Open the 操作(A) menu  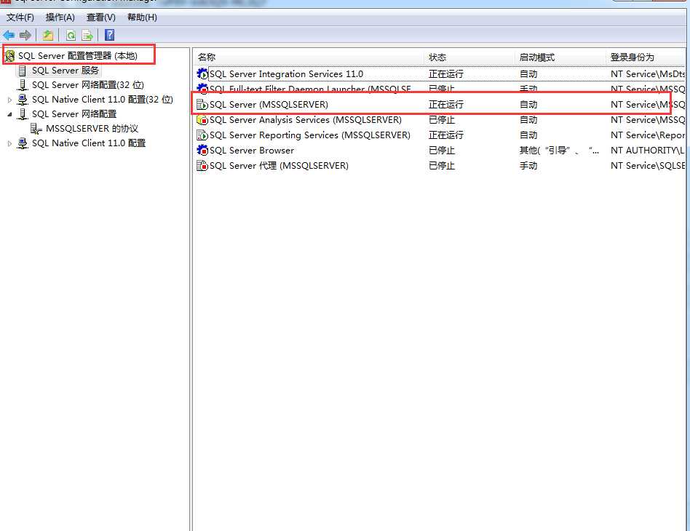click(x=60, y=17)
